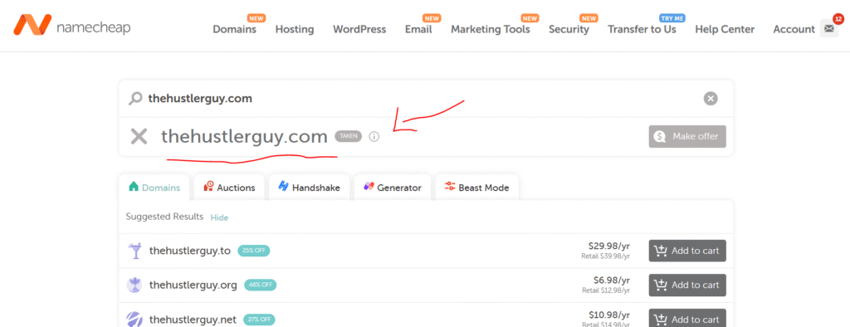
Task: Switch to the Auctions tab
Action: [229, 188]
